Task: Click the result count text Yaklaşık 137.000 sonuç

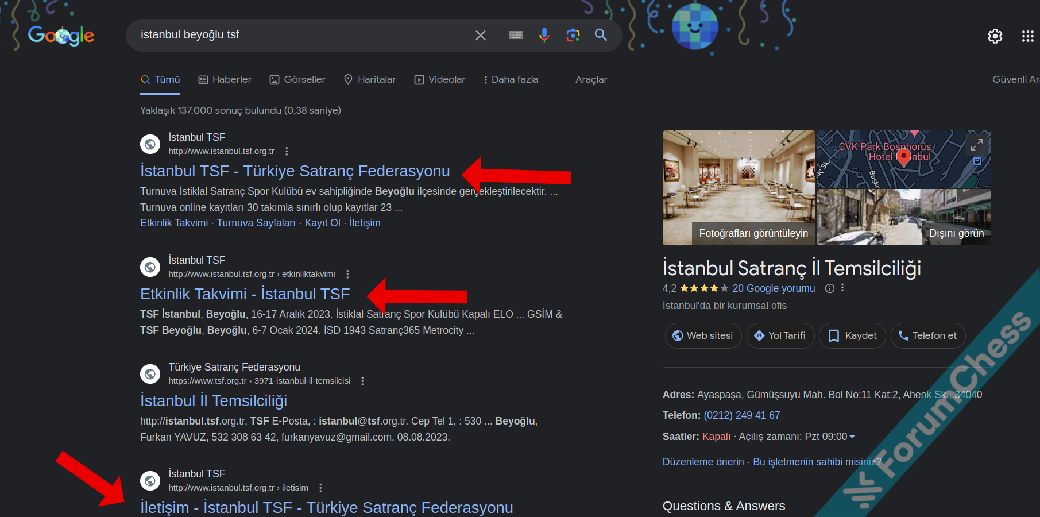Action: click(241, 110)
